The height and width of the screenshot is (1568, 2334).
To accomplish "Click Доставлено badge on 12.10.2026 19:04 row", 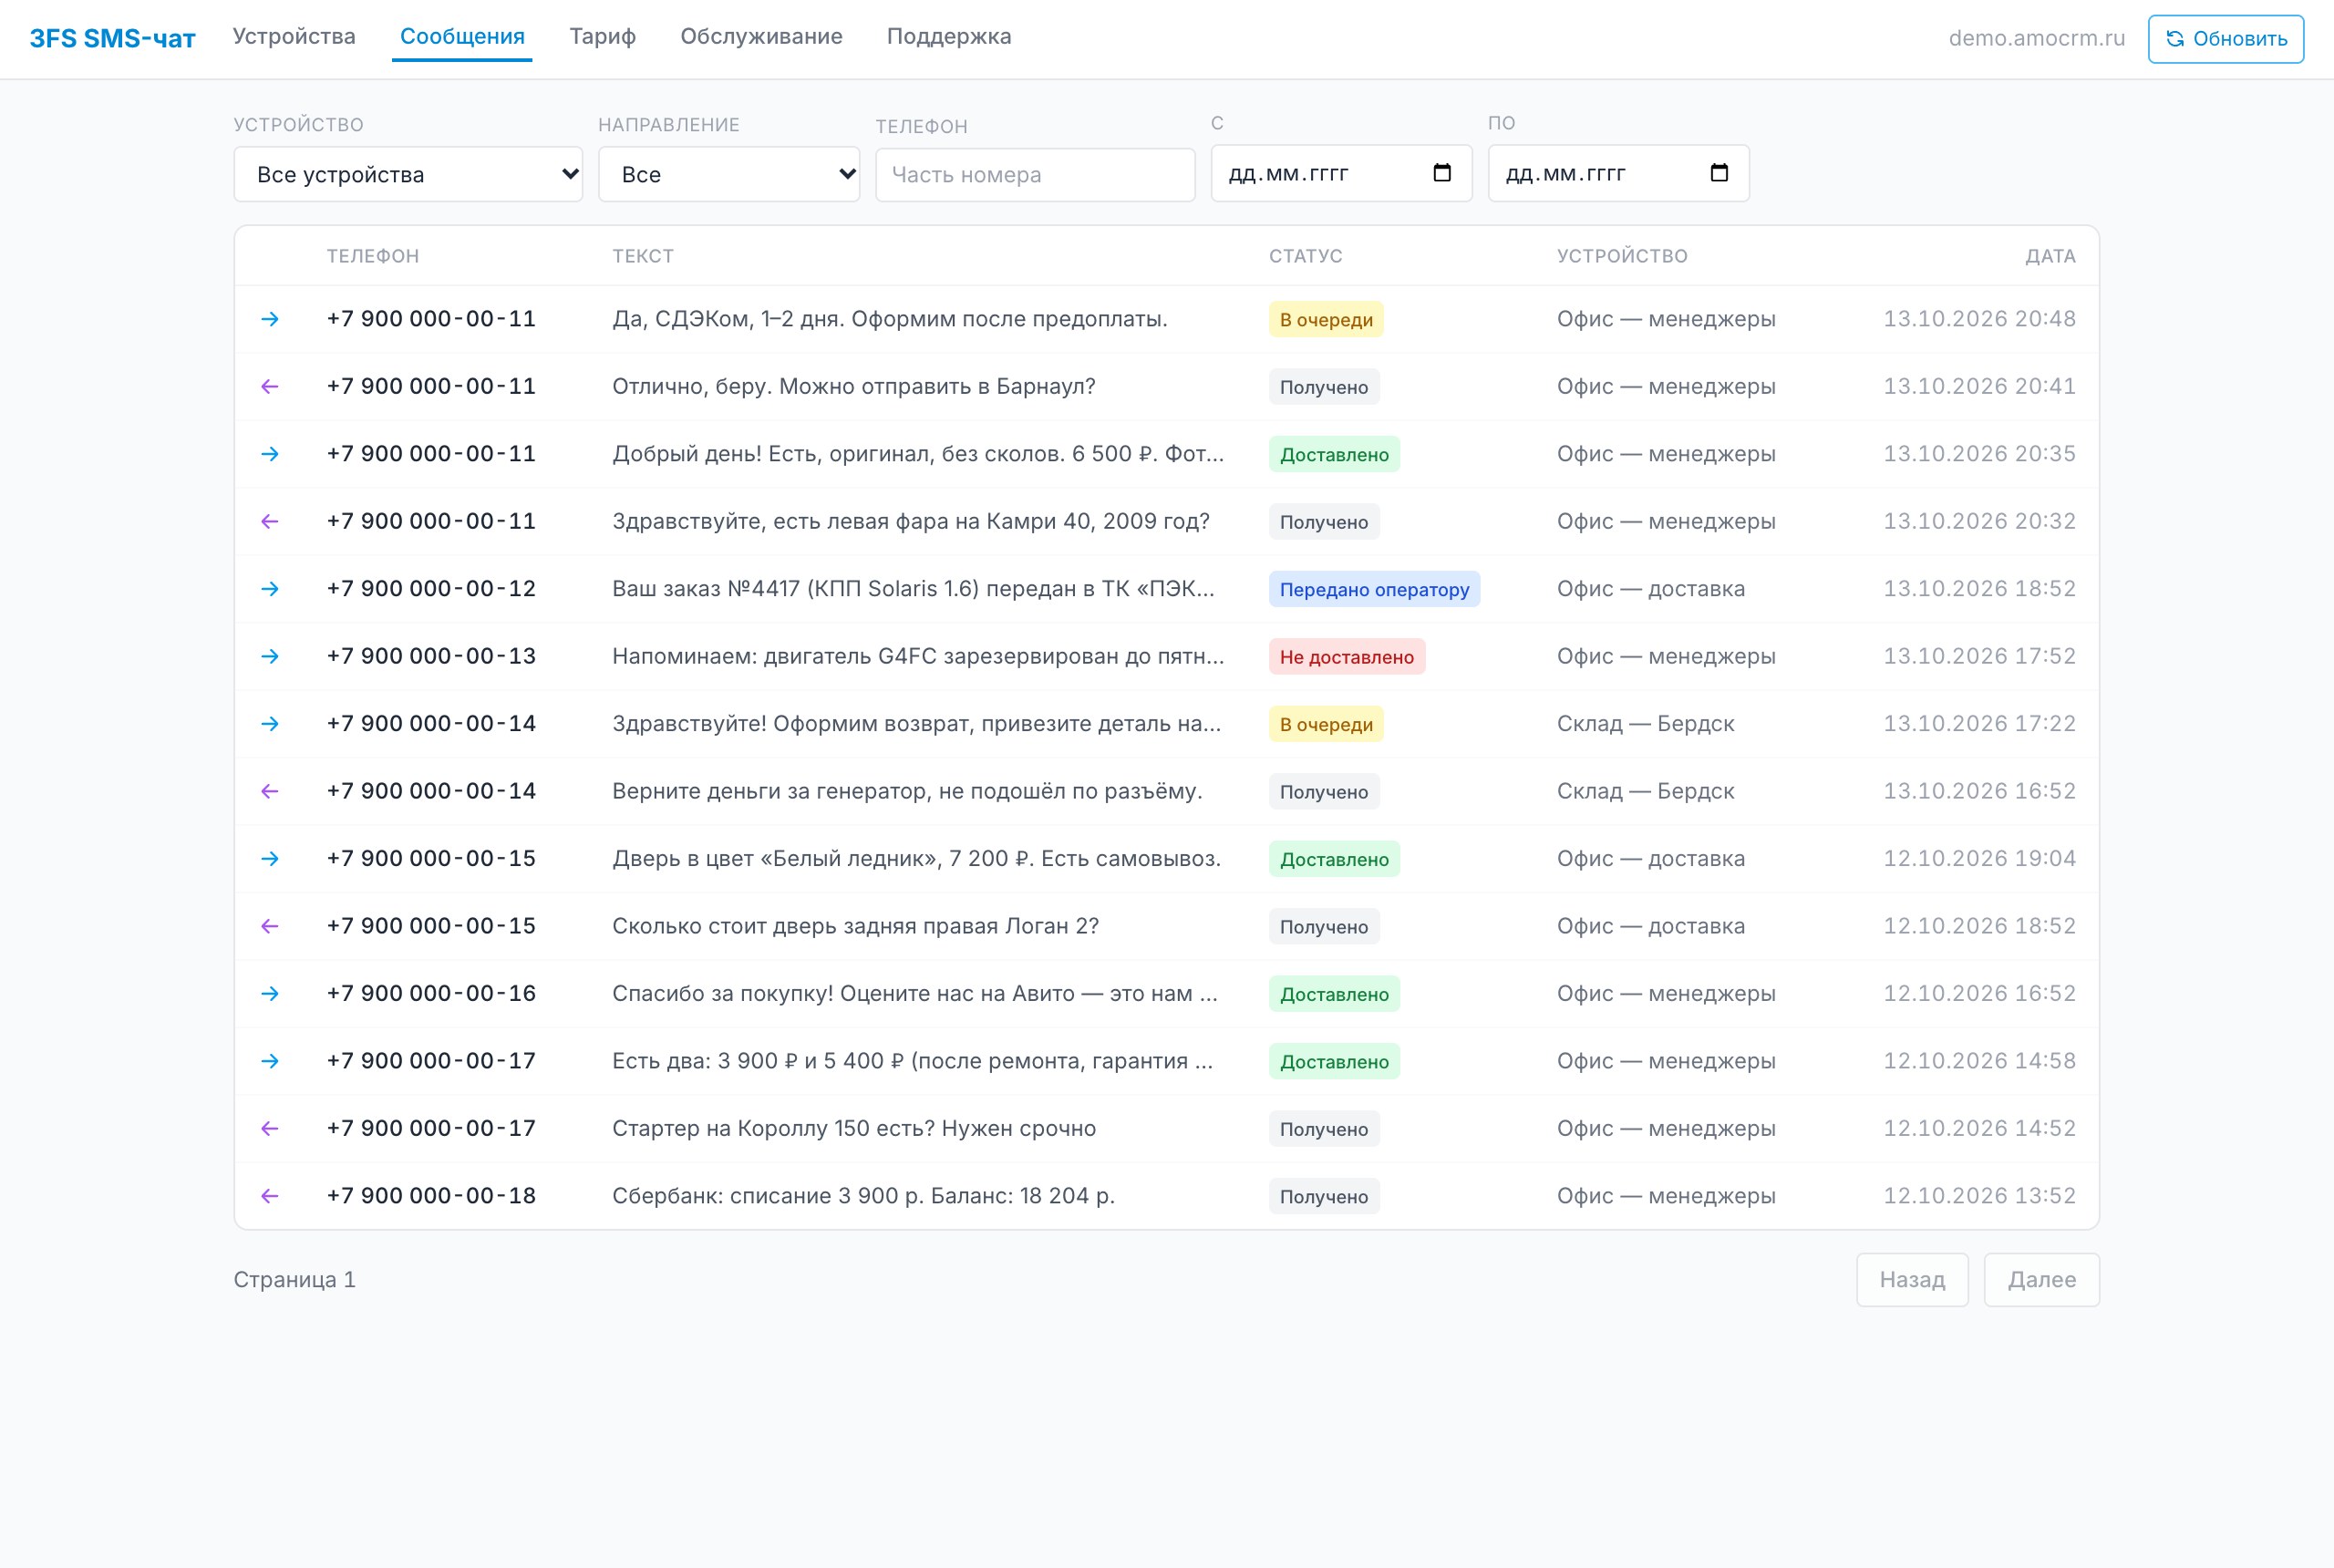I will (1334, 859).
